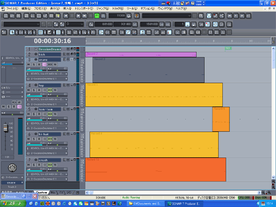Open the inspector EDIROL UA input dropdown
Image resolution: width=276 pixels, height=207 pixels.
click(13, 58)
